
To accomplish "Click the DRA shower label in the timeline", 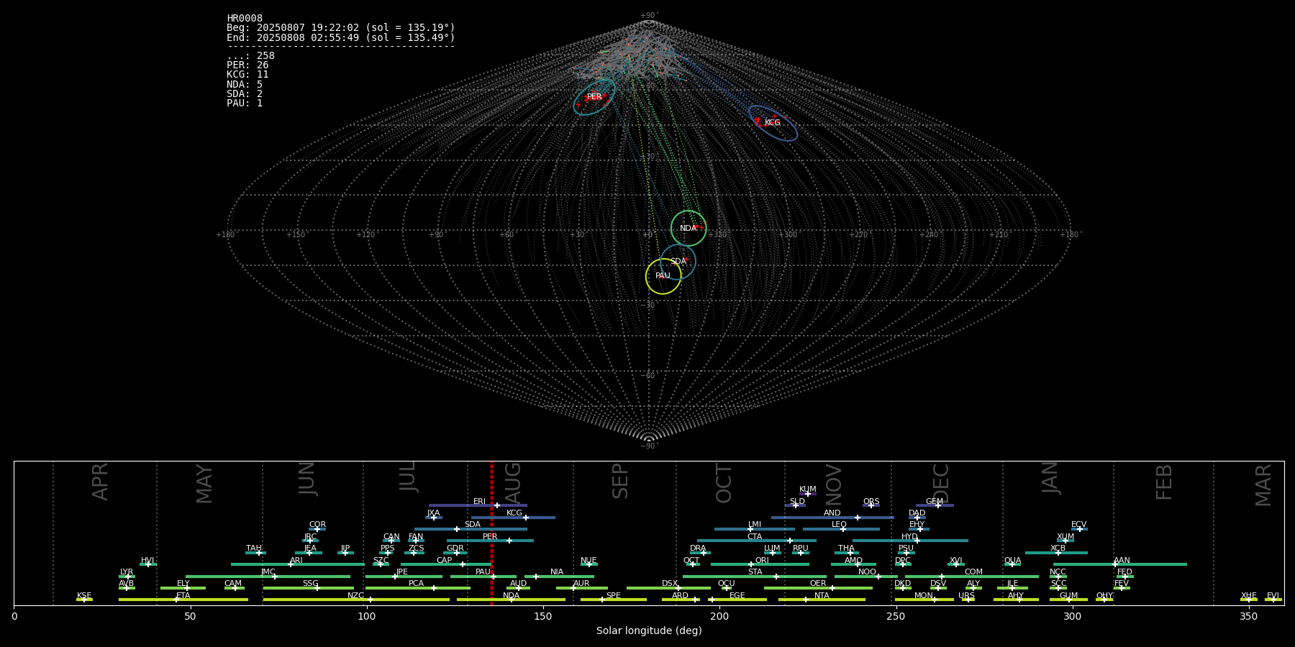I will [x=698, y=549].
